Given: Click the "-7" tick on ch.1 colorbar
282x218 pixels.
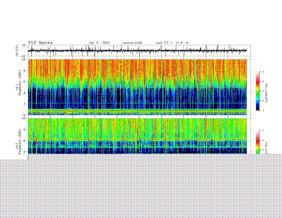Looking at the screenshot, I should point(263,110).
